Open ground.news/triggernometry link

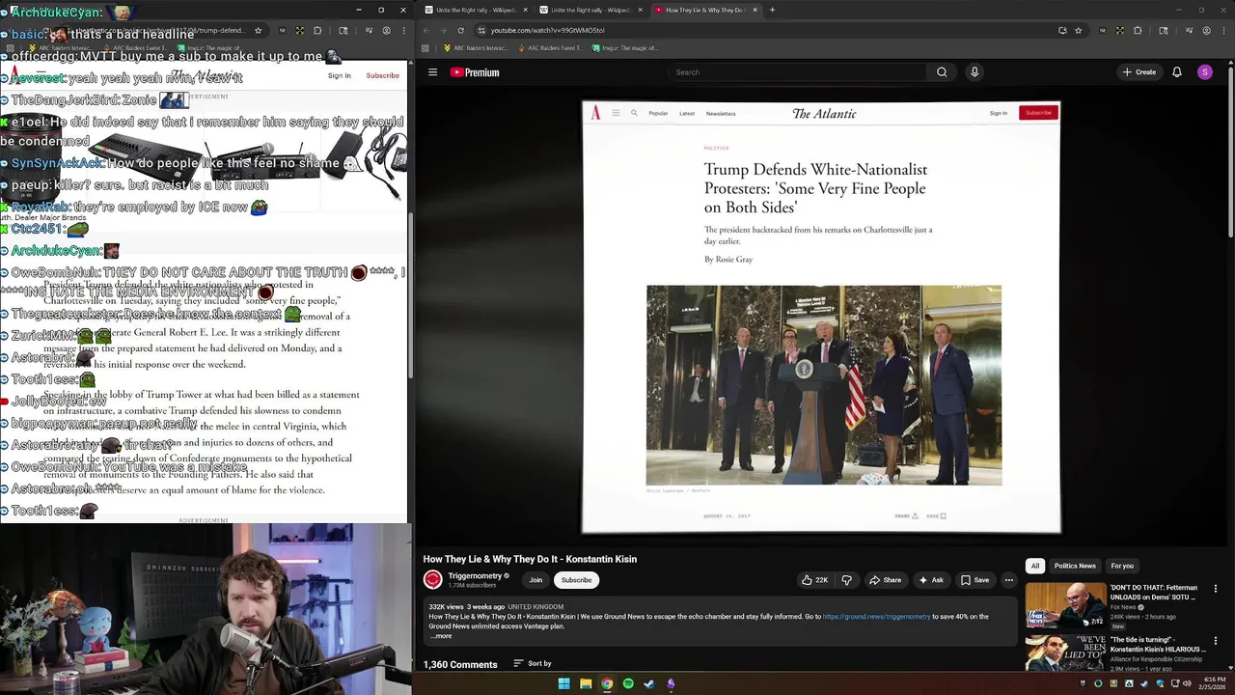pos(876,616)
